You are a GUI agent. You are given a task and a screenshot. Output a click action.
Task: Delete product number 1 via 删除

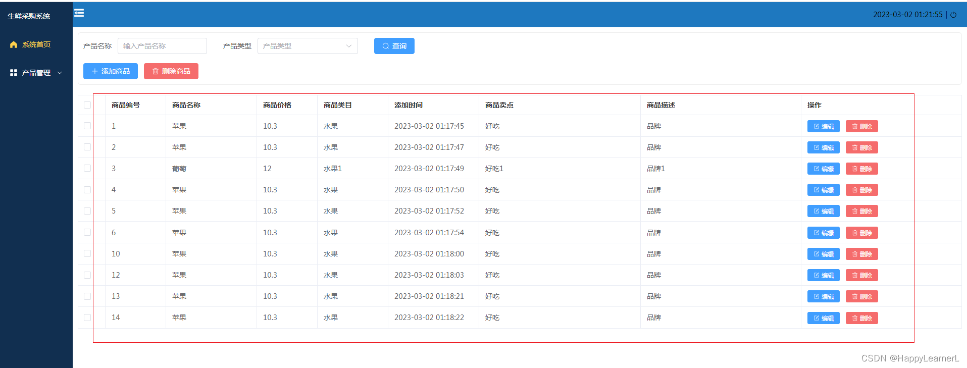click(x=861, y=126)
